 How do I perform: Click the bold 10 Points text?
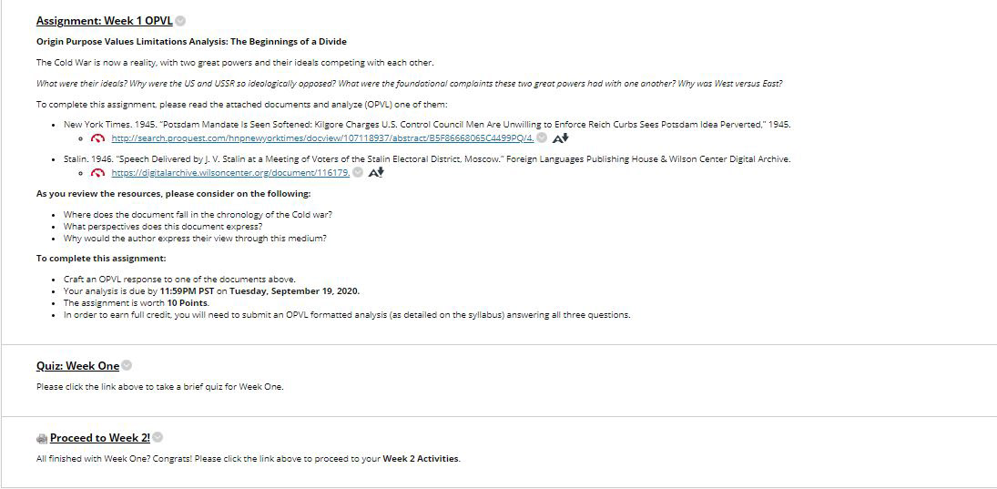click(192, 302)
